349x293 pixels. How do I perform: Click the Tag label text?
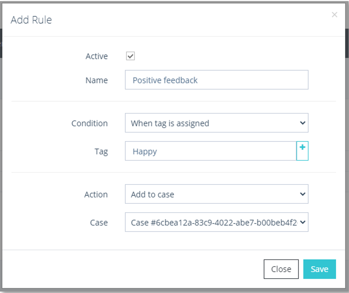pyautogui.click(x=101, y=152)
